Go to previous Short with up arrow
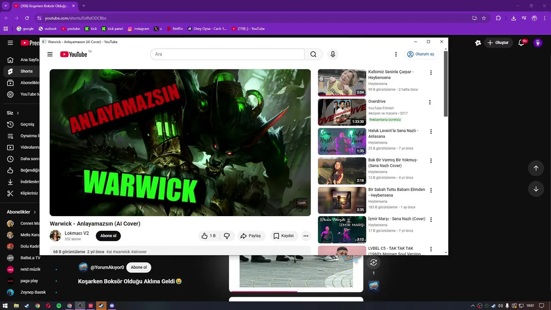 pos(536,168)
